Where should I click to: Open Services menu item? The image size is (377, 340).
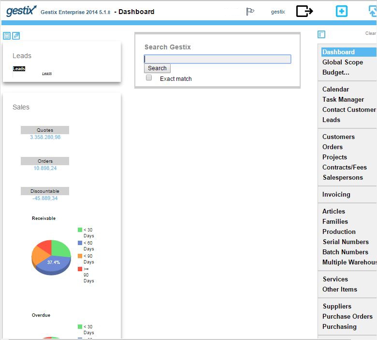pyautogui.click(x=335, y=279)
